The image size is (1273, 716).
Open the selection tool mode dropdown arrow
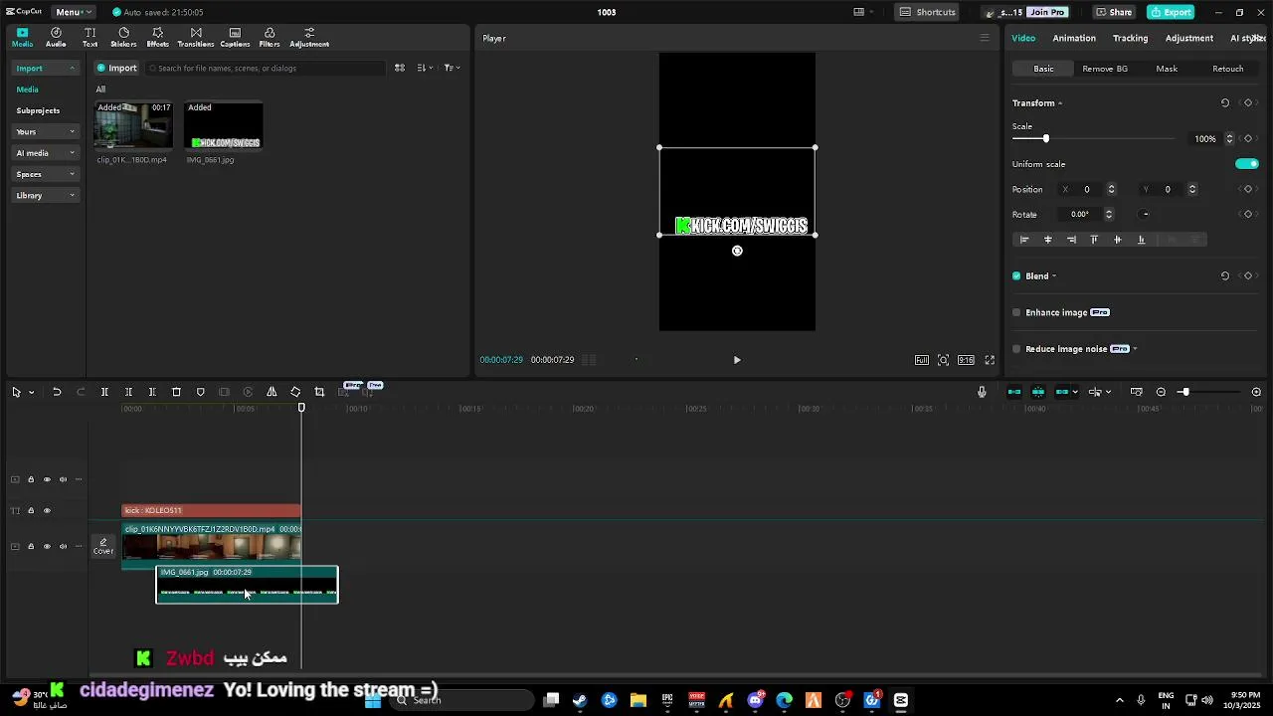[x=32, y=393]
